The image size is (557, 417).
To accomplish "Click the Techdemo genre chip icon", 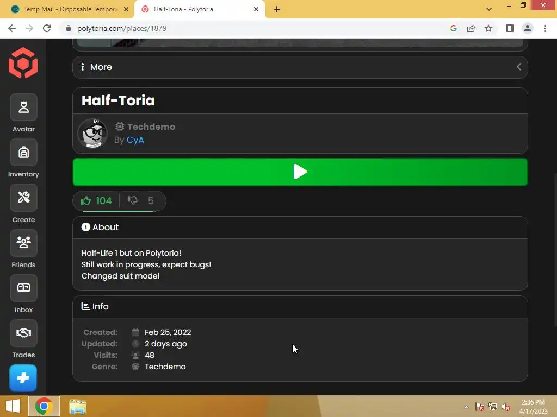I will tap(120, 127).
